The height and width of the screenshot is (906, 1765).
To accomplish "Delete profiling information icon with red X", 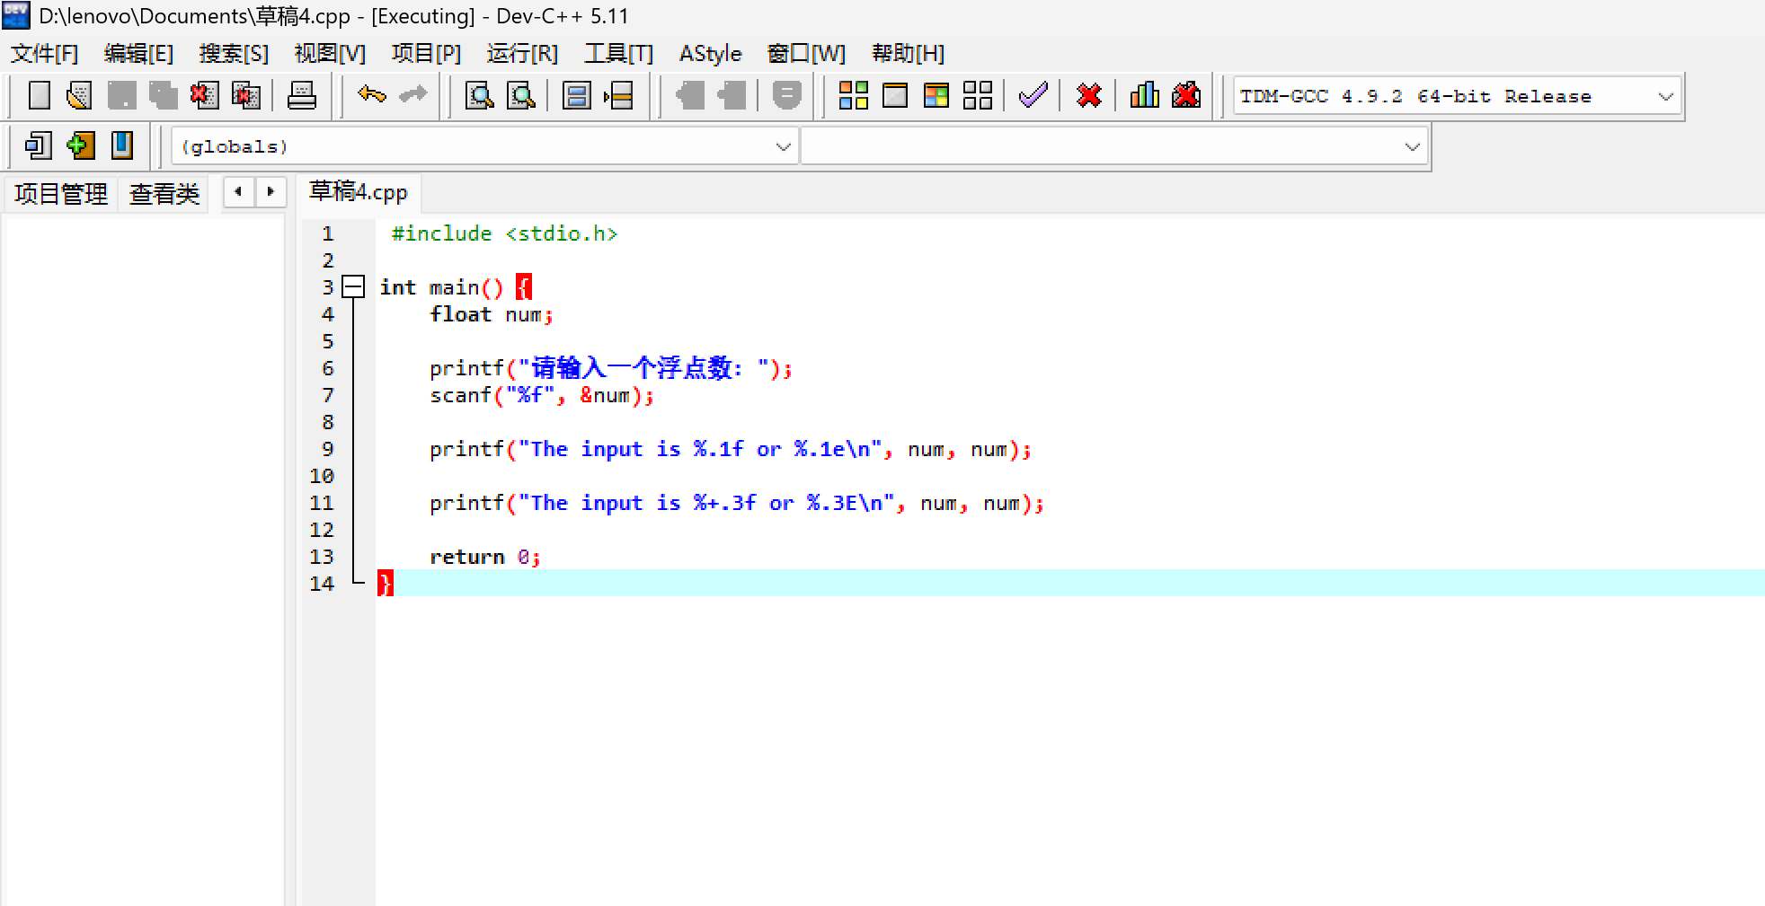I will point(1186,95).
